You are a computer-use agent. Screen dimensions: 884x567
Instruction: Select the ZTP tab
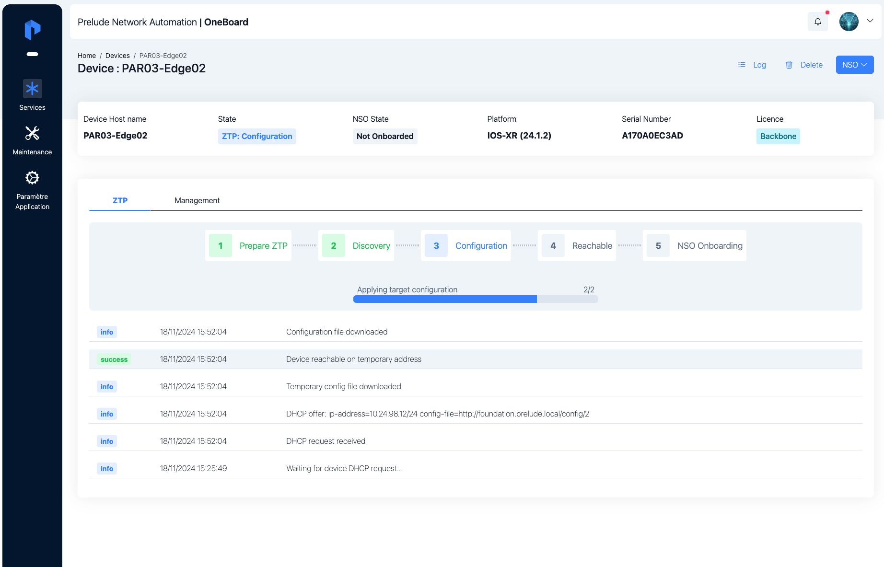coord(120,200)
